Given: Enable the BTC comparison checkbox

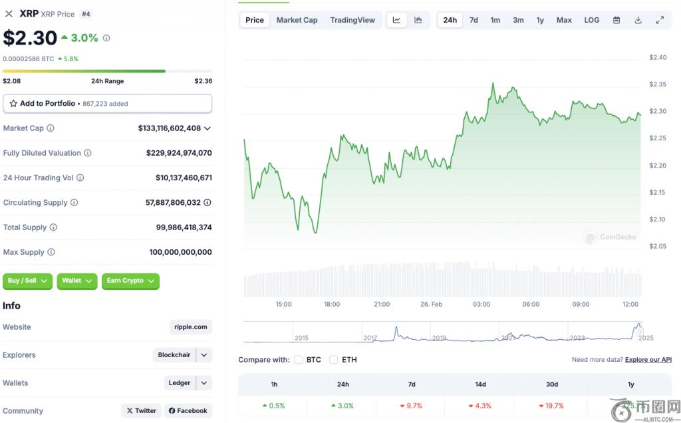Looking at the screenshot, I should tap(298, 360).
